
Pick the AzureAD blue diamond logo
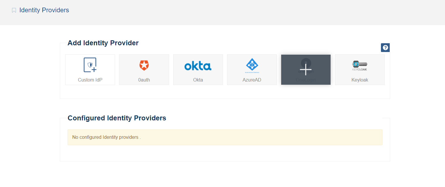tap(252, 64)
